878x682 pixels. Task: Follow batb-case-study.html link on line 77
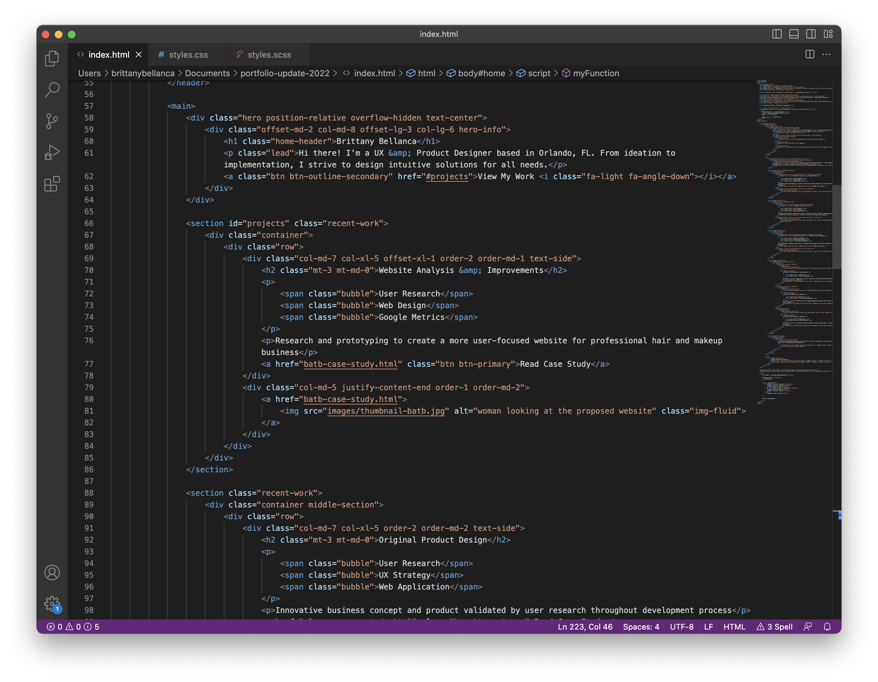350,364
